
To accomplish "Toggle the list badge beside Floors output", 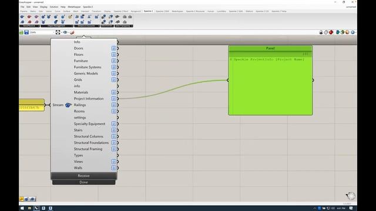I will coord(113,55).
